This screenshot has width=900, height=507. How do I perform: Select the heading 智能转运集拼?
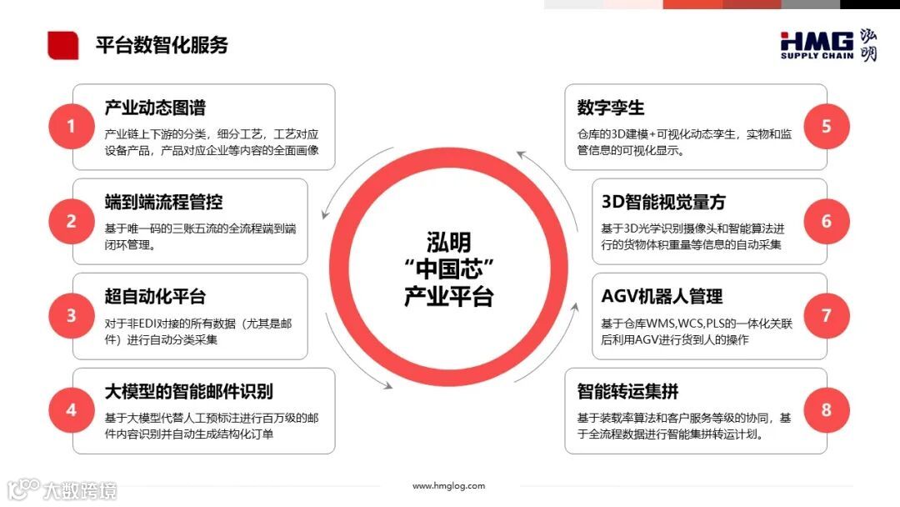(627, 391)
